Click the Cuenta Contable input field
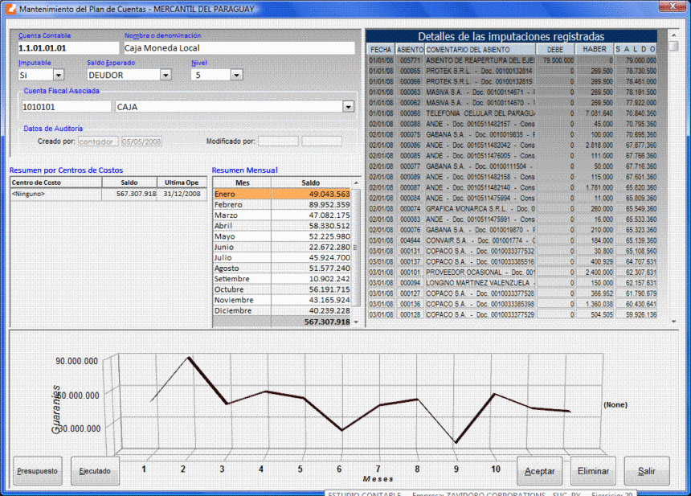Screen dimensions: 691x496 click(x=67, y=48)
